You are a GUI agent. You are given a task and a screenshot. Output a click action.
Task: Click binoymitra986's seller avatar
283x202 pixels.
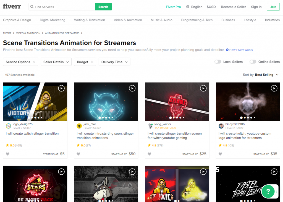(221, 126)
